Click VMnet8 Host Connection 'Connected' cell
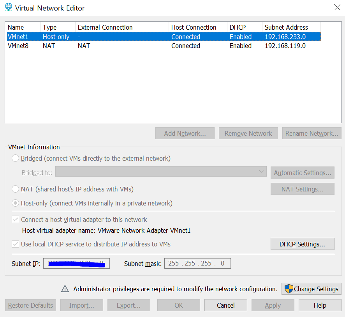The width and height of the screenshot is (345, 317). (x=186, y=46)
